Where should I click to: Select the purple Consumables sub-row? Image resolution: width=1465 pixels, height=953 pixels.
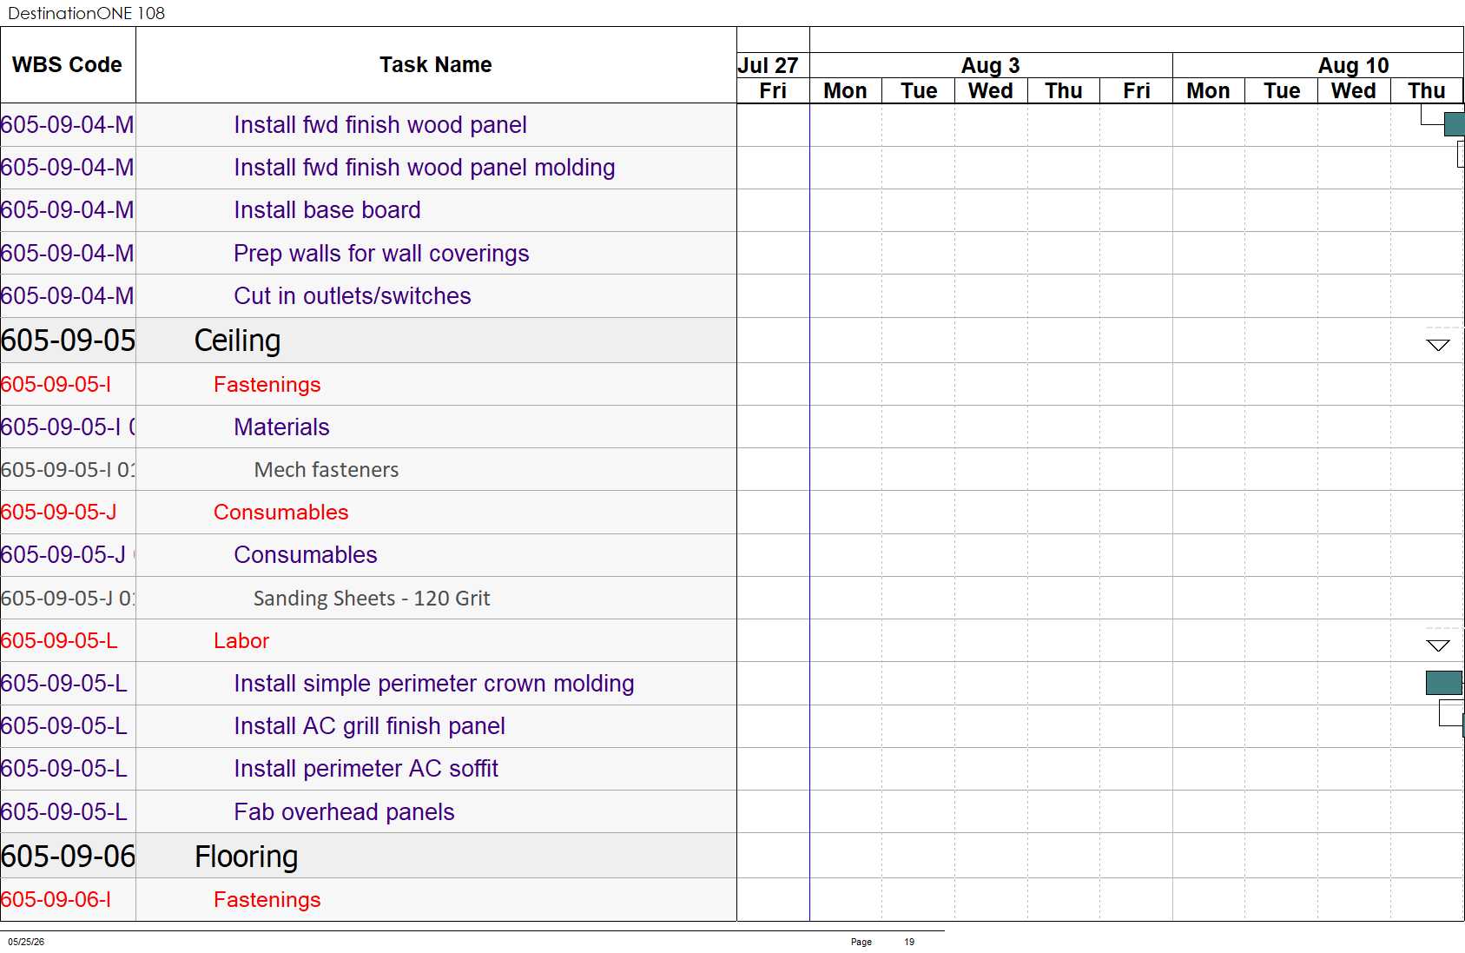pos(306,555)
